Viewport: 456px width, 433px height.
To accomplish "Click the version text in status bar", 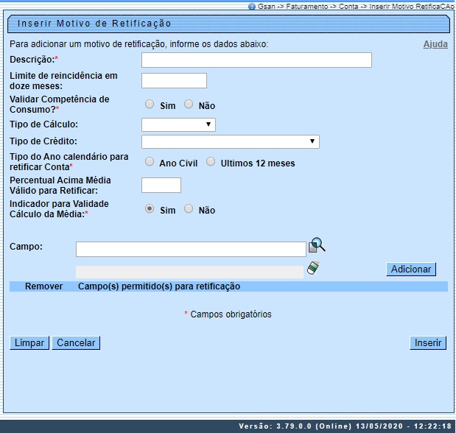I will (x=345, y=426).
